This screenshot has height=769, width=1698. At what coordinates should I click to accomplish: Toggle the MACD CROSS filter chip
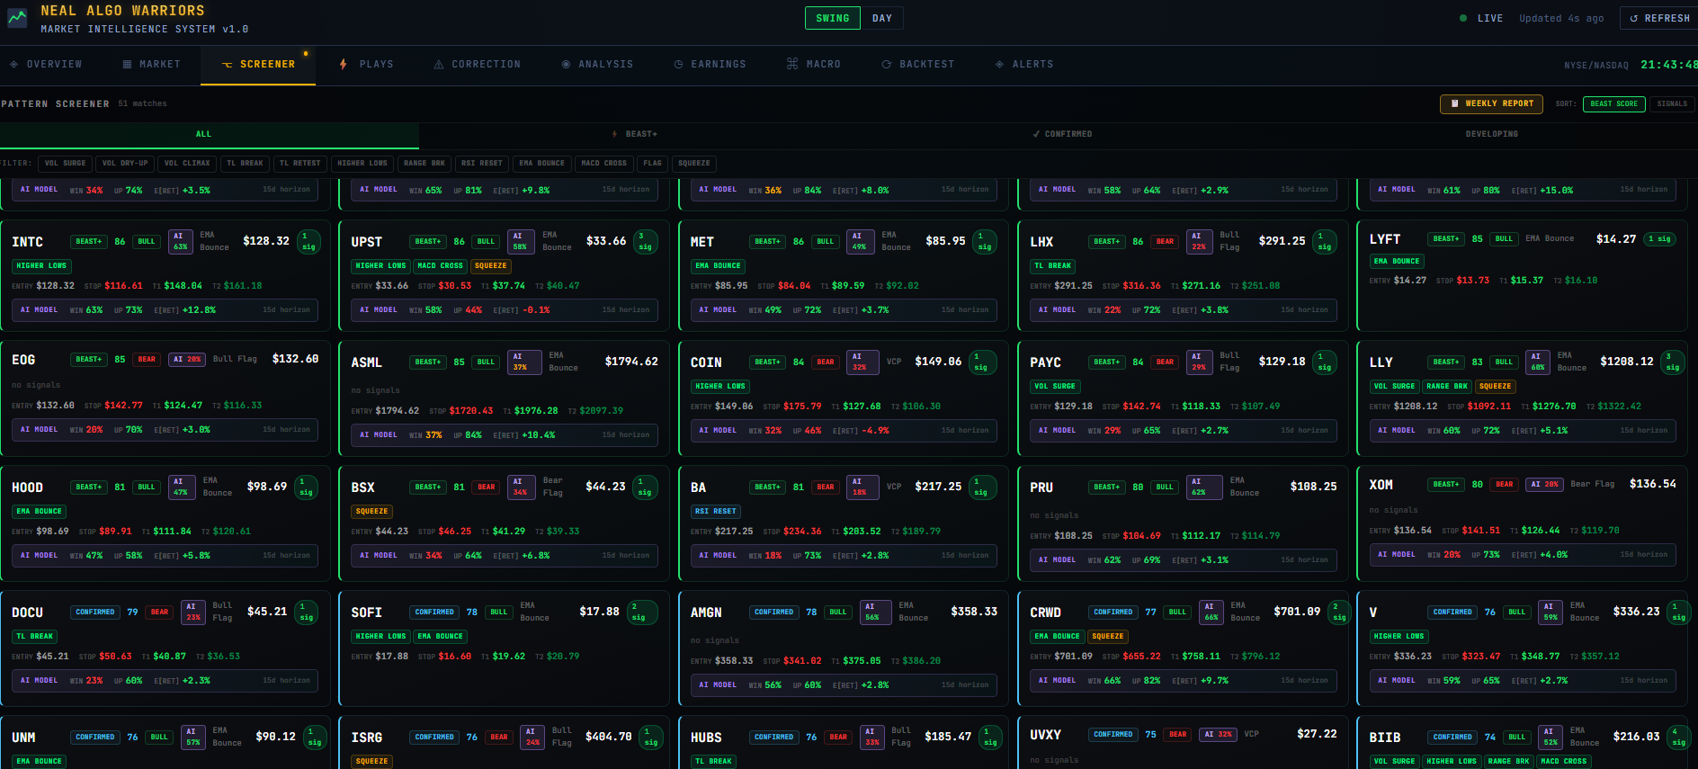click(x=603, y=164)
